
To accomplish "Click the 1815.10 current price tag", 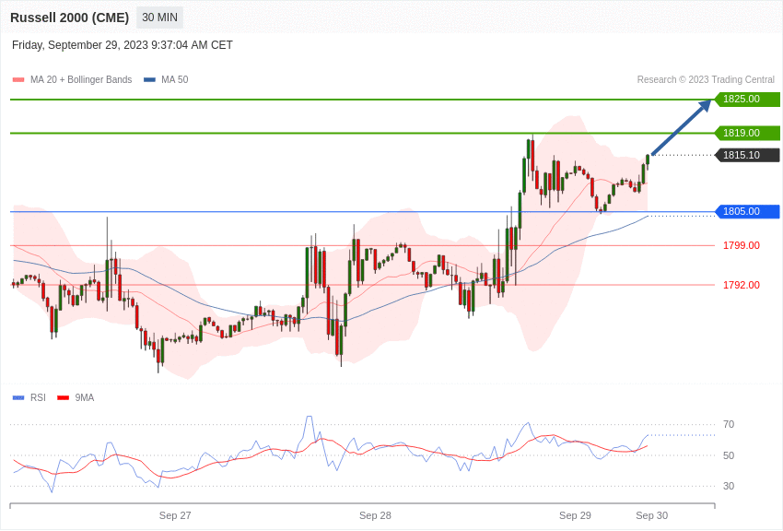I will [x=747, y=155].
